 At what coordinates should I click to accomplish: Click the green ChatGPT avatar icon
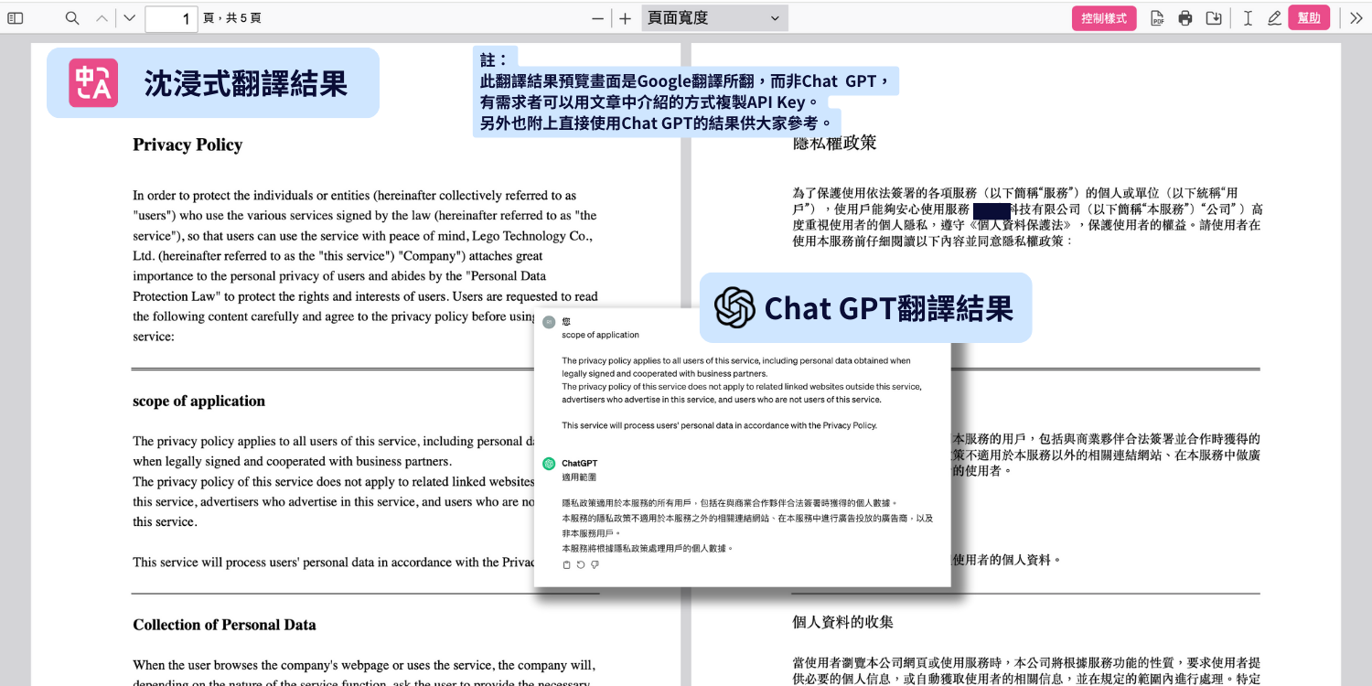(x=549, y=464)
